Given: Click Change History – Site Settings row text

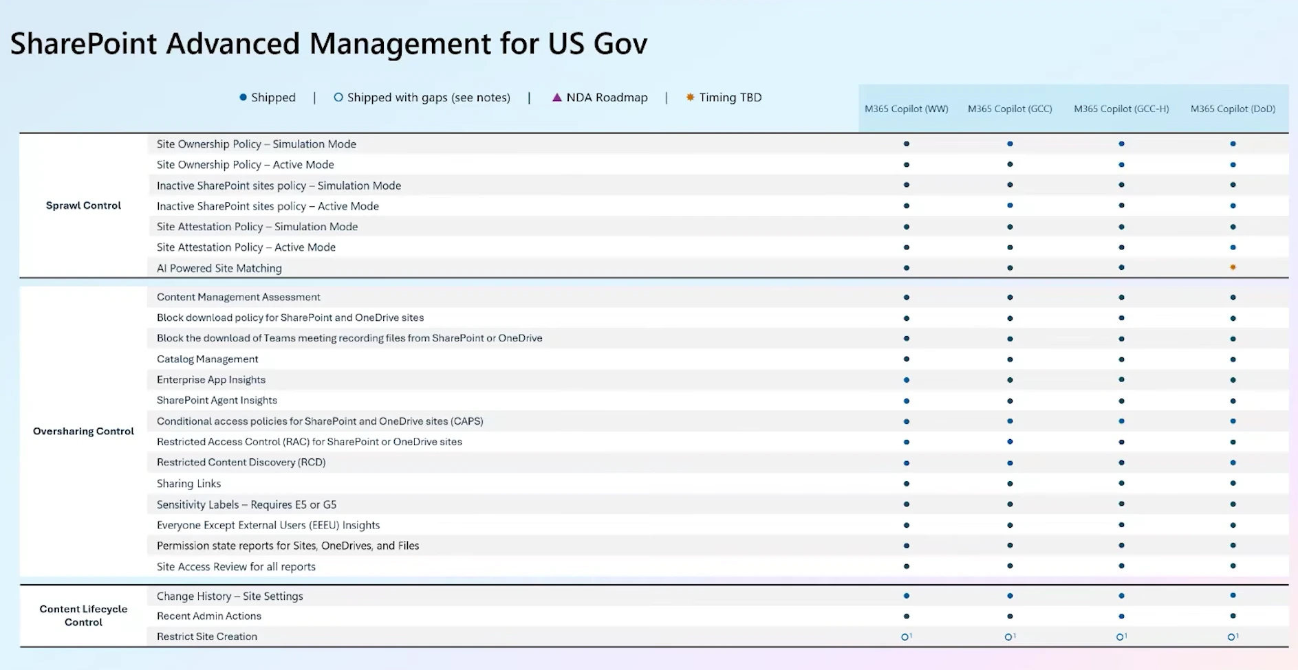Looking at the screenshot, I should point(230,596).
